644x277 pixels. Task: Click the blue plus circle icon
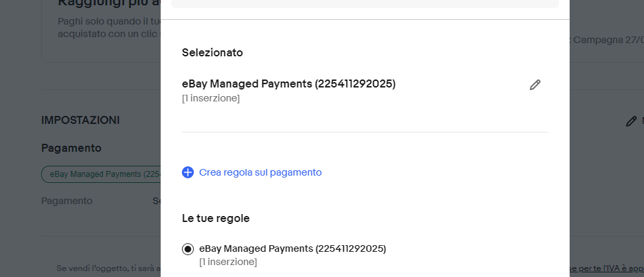point(188,172)
